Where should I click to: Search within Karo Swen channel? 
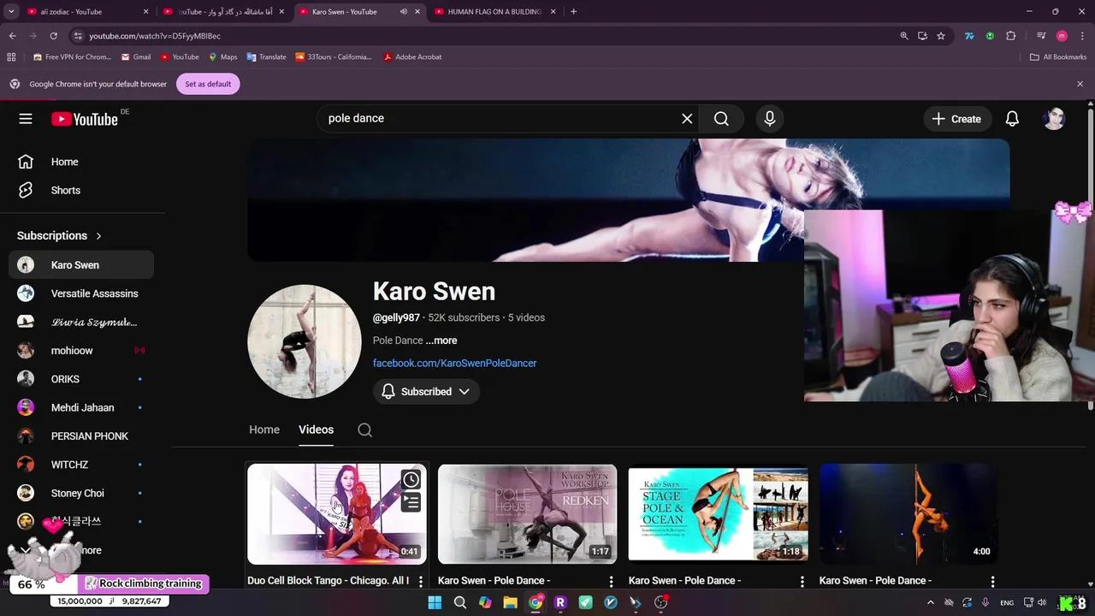pos(364,429)
